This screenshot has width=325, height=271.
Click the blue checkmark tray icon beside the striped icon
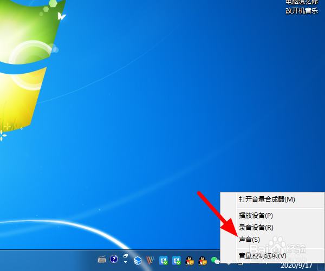click(x=164, y=261)
